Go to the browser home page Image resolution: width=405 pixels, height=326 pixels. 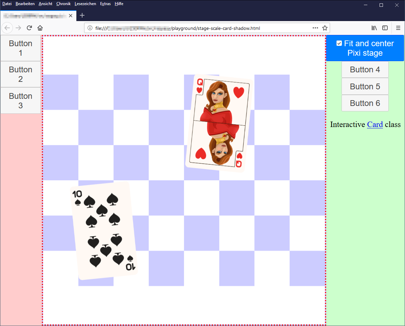(x=40, y=28)
